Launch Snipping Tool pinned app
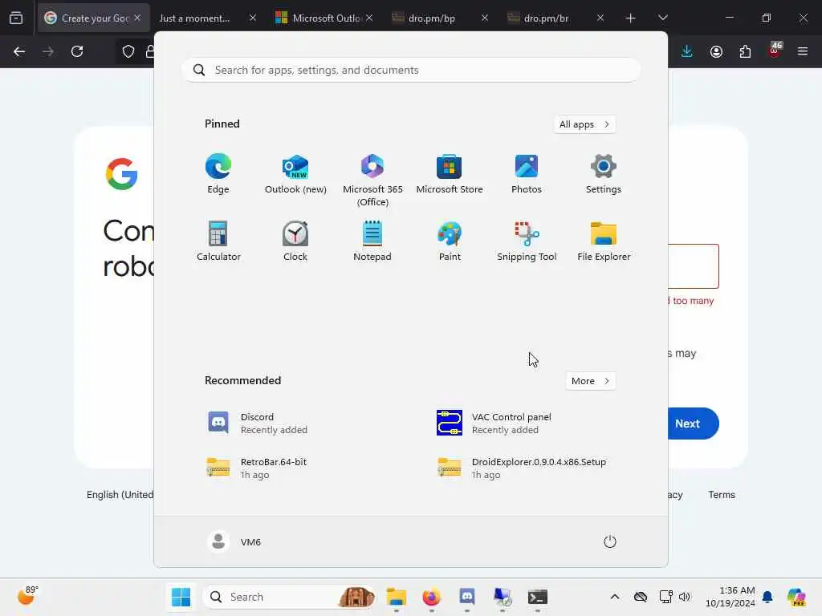The image size is (822, 616). (x=527, y=241)
